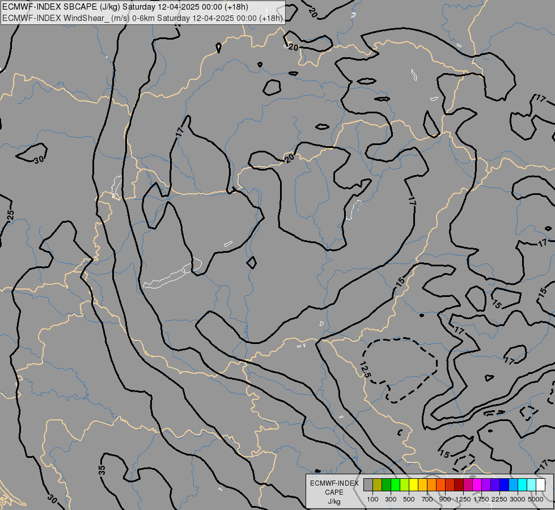The image size is (555, 510).
Task: Select the dark green legend swatch
Action: point(386,484)
